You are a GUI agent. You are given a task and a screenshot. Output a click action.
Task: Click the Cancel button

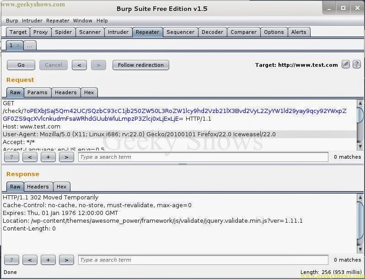coord(54,65)
